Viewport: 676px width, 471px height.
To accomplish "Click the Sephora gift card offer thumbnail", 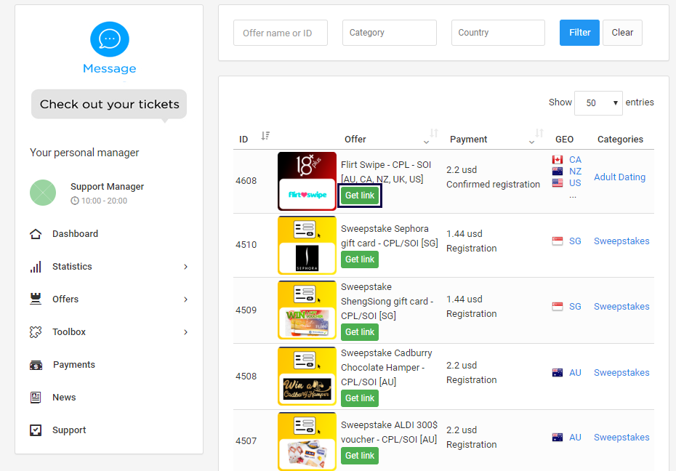I will [307, 245].
